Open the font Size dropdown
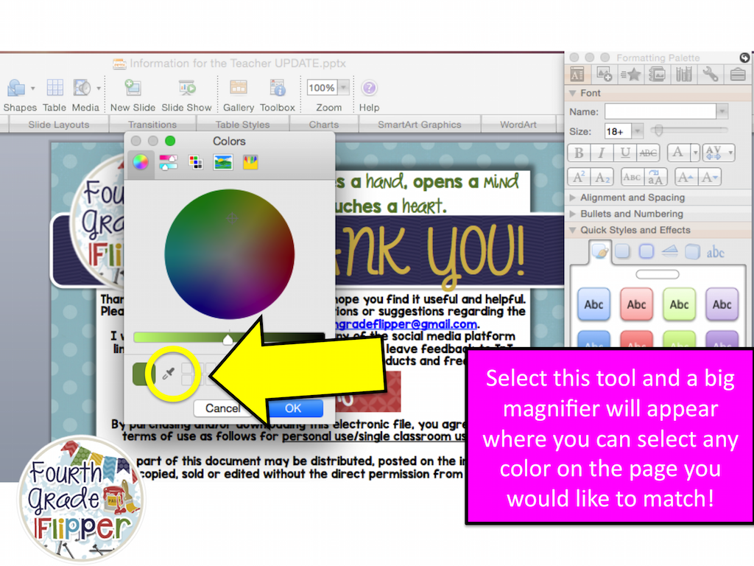This screenshot has width=754, height=566. [x=638, y=131]
